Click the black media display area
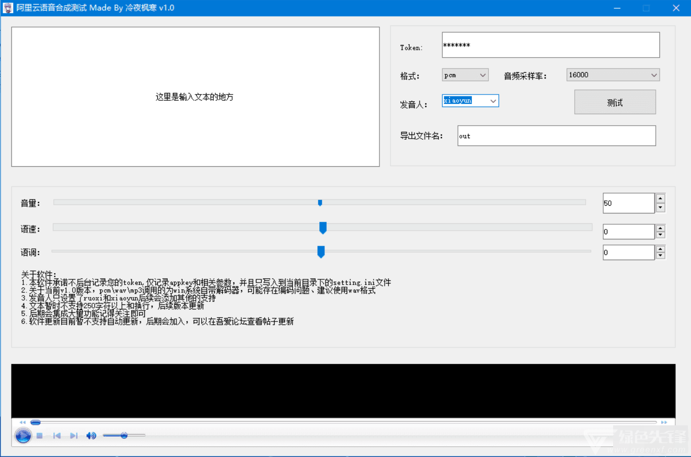The image size is (691, 457). pos(343,391)
